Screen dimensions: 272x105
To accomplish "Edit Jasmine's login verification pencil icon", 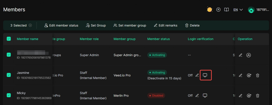I will [197, 75].
